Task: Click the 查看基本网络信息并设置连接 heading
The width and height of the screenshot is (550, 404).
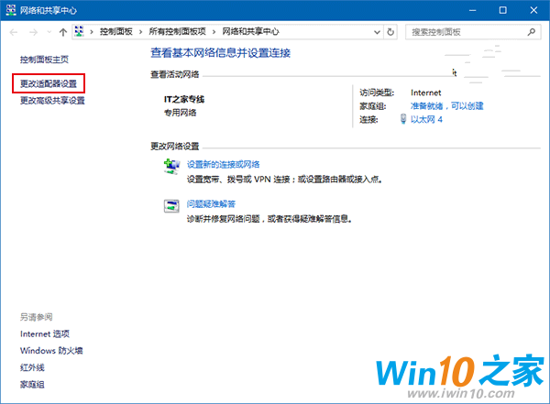Action: pos(221,52)
